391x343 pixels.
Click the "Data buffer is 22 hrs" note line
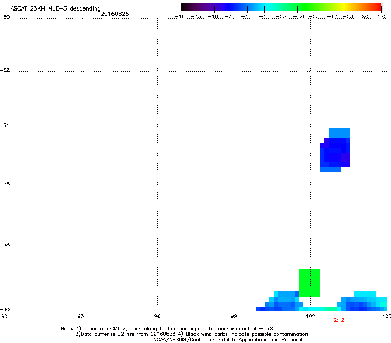click(x=191, y=334)
